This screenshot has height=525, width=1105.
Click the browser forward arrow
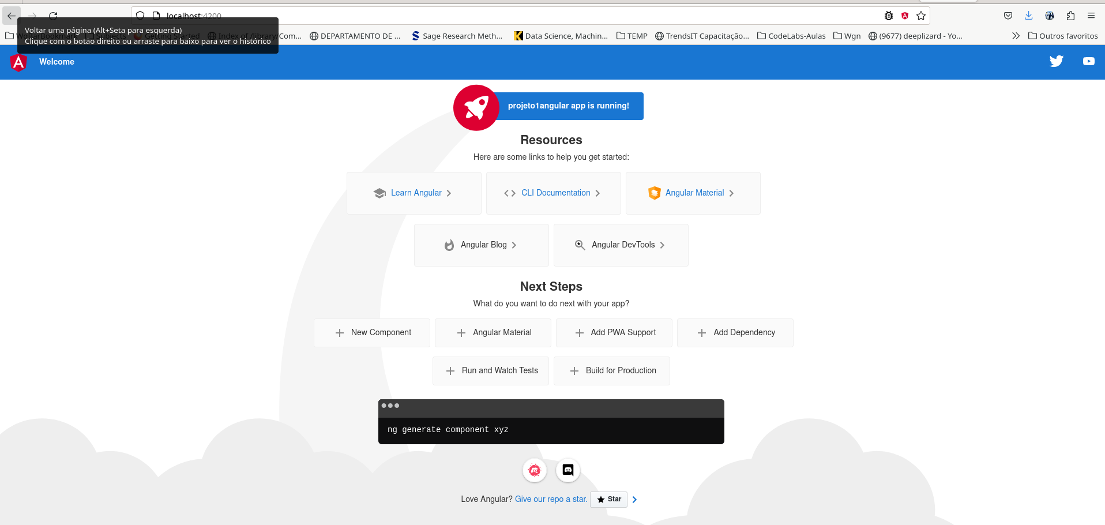click(32, 16)
